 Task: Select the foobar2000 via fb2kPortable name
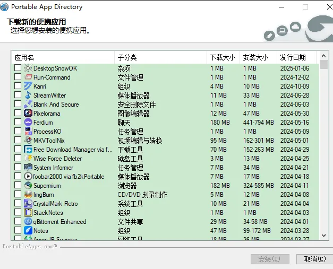[69, 177]
